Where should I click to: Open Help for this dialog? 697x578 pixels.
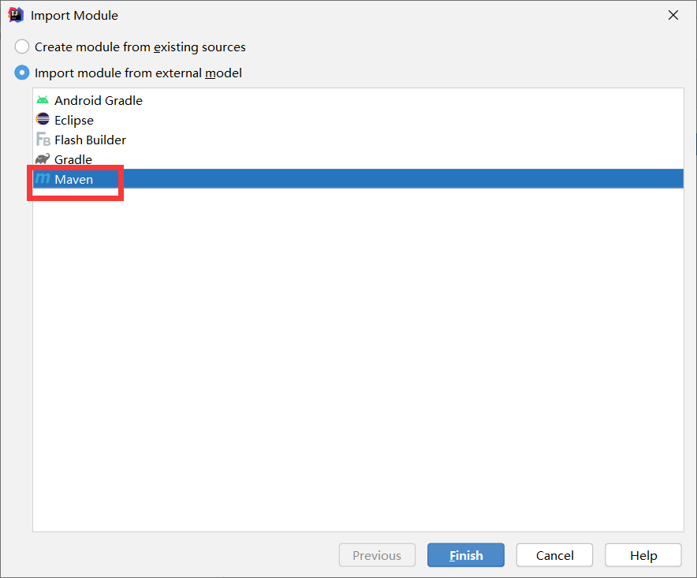[643, 555]
